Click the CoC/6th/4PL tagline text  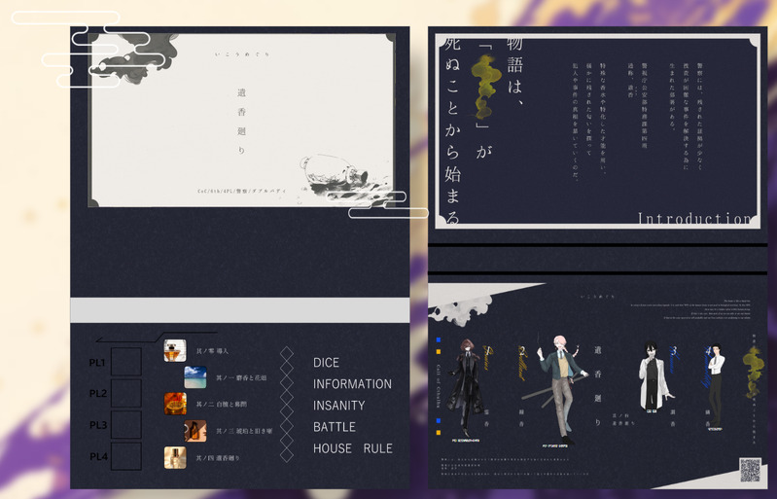(x=242, y=191)
